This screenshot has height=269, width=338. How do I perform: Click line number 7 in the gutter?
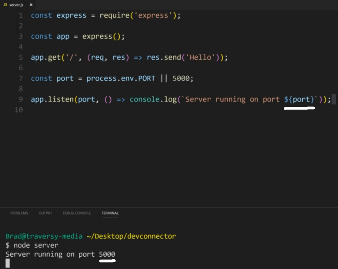[21, 78]
